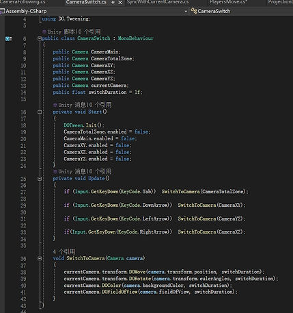Image resolution: width=293 pixels, height=313 pixels.
Task: Collapse the Update method region
Action: pyautogui.click(x=40, y=179)
